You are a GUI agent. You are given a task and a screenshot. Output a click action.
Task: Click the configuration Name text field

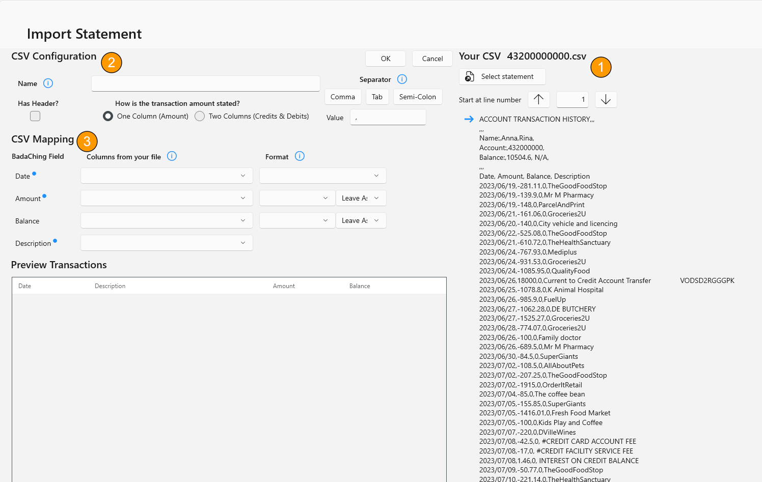coord(205,83)
